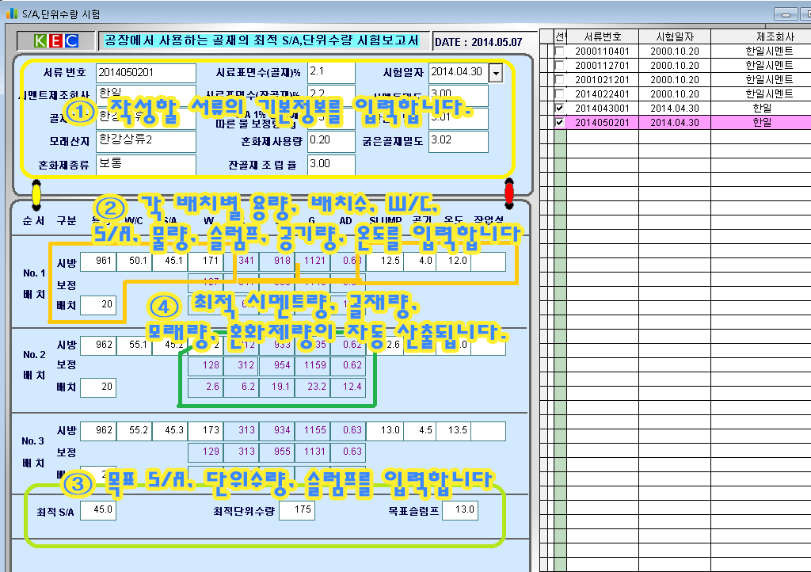
Task: Check the box for document 2001021201
Action: coord(560,80)
